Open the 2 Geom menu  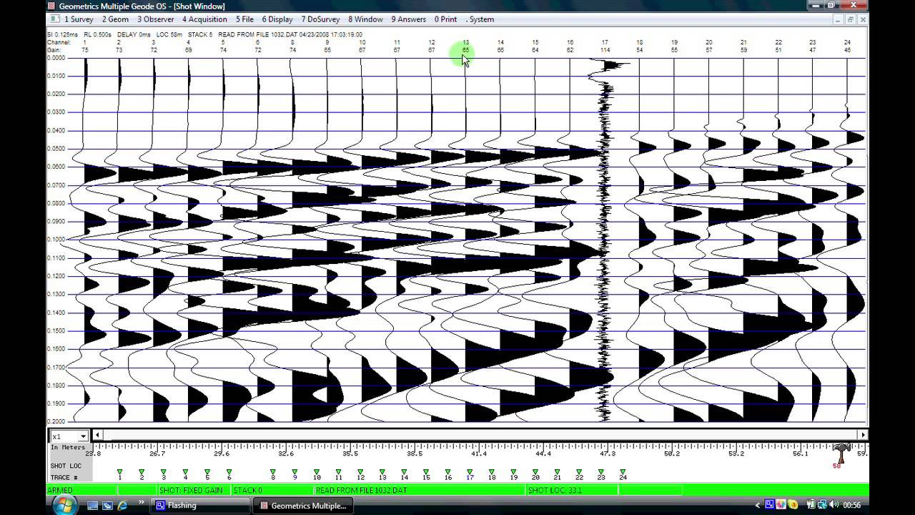click(x=115, y=19)
